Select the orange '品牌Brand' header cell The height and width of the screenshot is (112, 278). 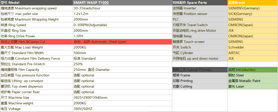pos(252,3)
